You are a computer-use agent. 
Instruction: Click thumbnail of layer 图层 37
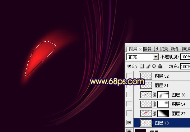click(x=146, y=113)
